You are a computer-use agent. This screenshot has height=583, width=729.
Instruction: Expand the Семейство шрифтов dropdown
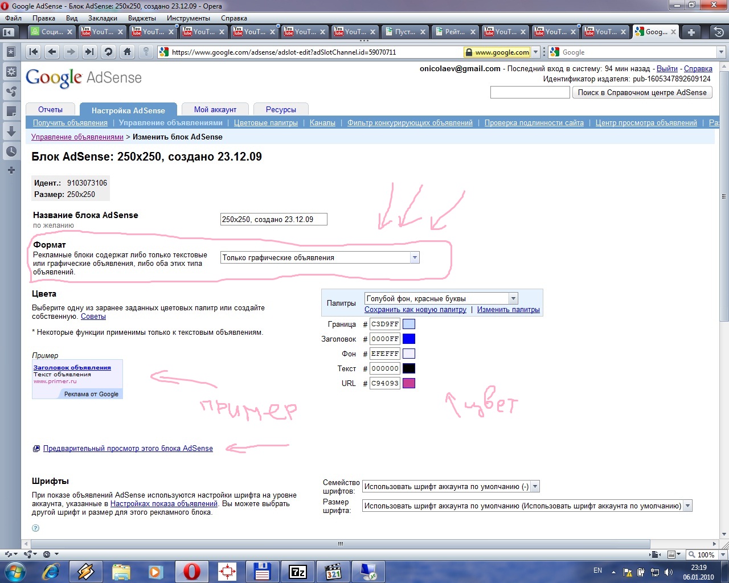click(535, 487)
